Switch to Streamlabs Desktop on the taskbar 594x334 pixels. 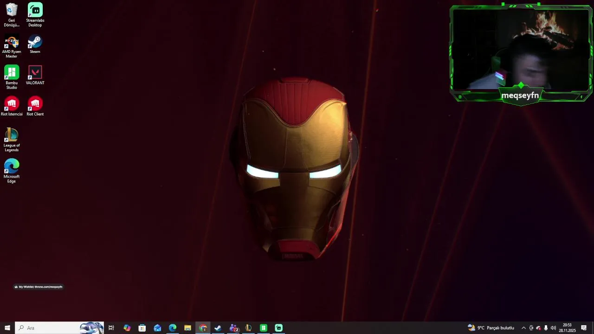278,328
